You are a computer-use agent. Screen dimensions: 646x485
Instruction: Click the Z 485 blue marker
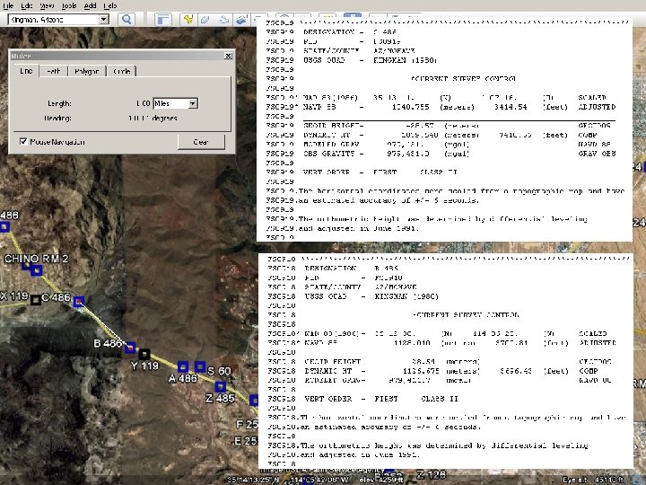pos(221,386)
